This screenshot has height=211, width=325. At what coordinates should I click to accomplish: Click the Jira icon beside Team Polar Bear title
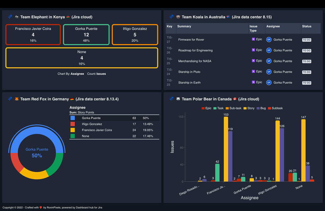pyautogui.click(x=171, y=99)
